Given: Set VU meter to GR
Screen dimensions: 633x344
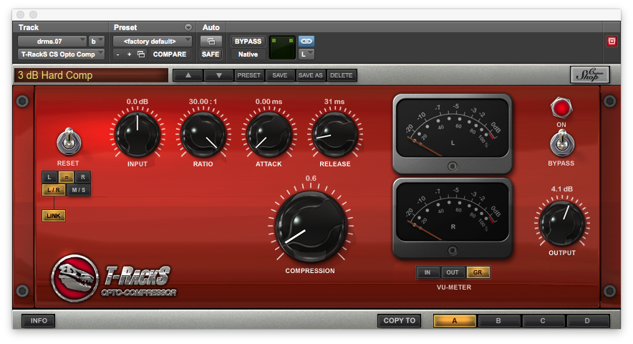Looking at the screenshot, I should (478, 272).
